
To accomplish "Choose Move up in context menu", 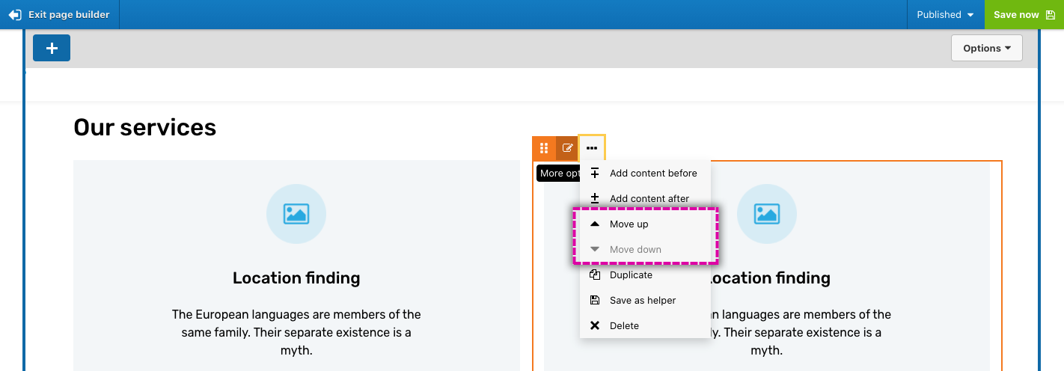I will pos(629,224).
